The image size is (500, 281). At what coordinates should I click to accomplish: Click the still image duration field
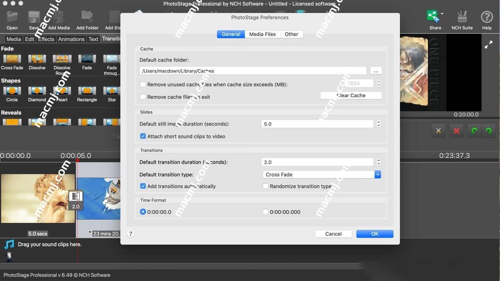(318, 124)
